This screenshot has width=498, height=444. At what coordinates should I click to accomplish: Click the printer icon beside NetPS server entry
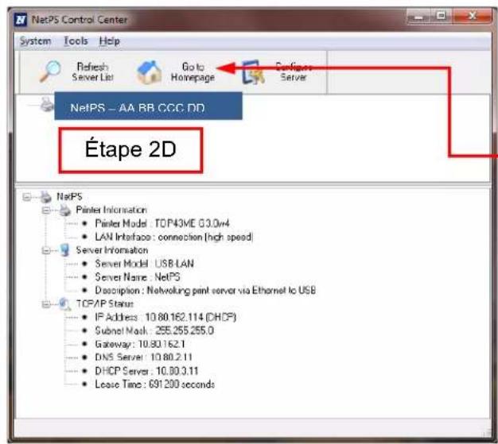coord(46,105)
